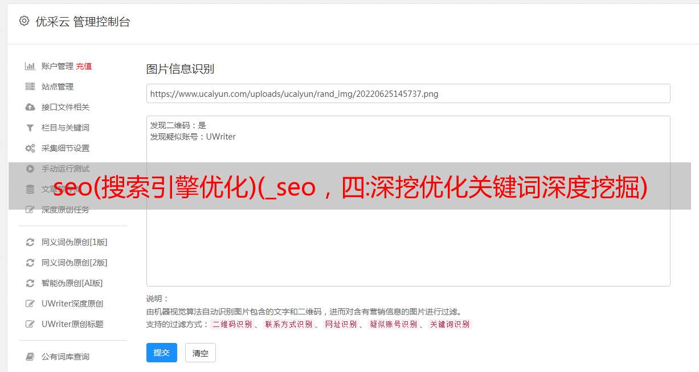Click the edit icon for UWriter深度原创

point(30,304)
